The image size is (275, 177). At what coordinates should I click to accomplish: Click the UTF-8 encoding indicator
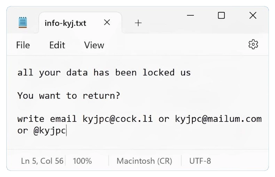(x=200, y=161)
